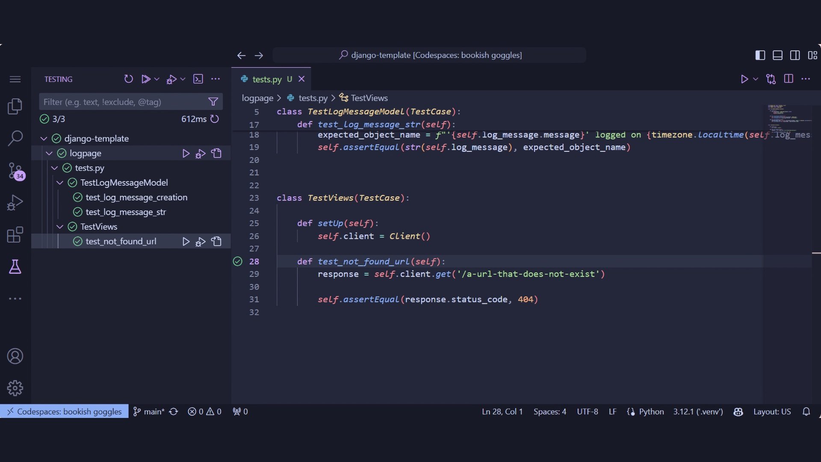Go back with the navigation arrow
The height and width of the screenshot is (462, 821).
click(x=241, y=56)
